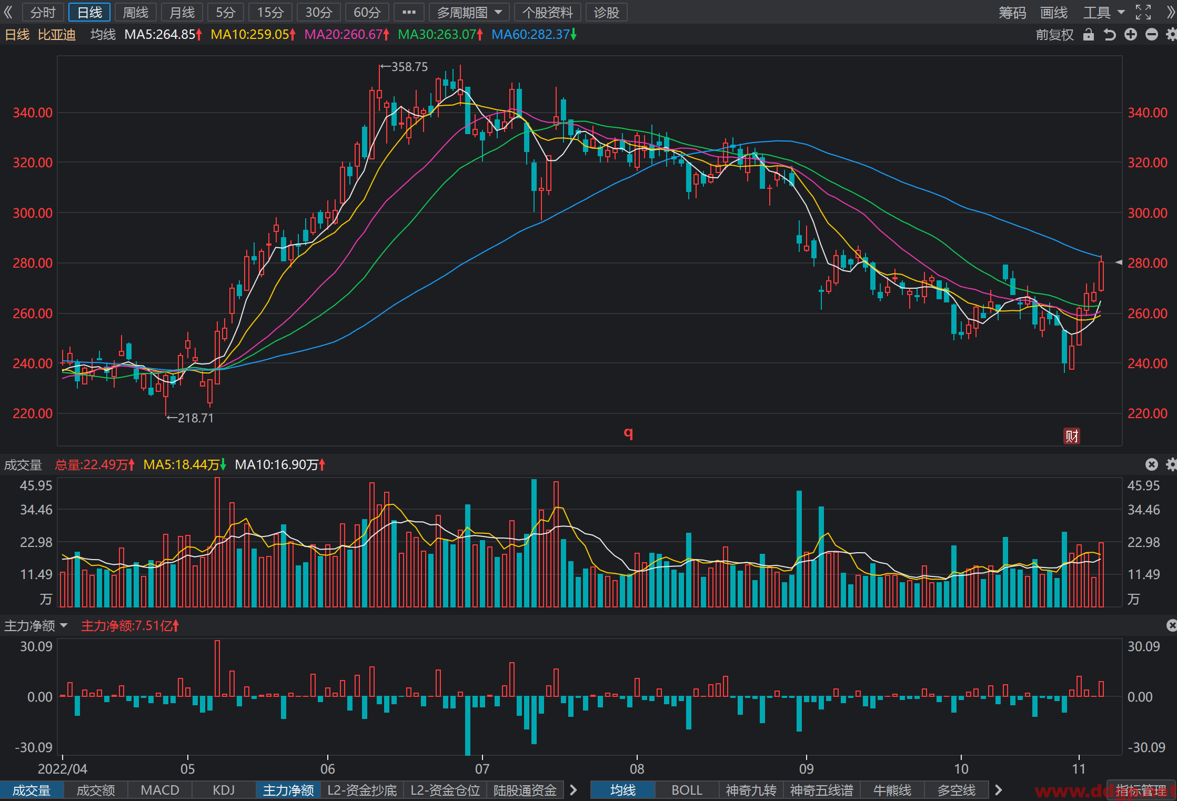Select the 神奇五线谱 indicator tab
The height and width of the screenshot is (801, 1177).
point(822,790)
